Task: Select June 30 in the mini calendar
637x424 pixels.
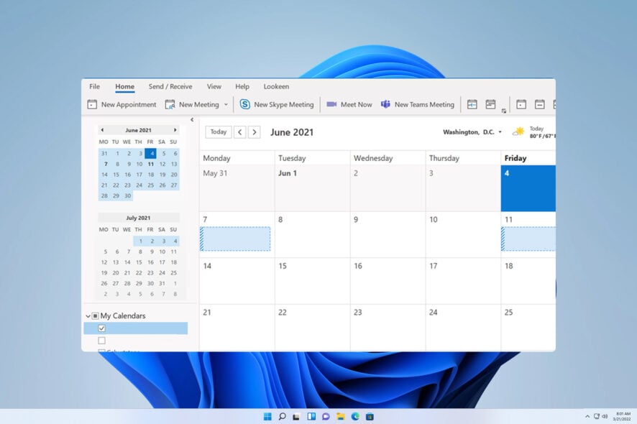Action: pos(127,195)
